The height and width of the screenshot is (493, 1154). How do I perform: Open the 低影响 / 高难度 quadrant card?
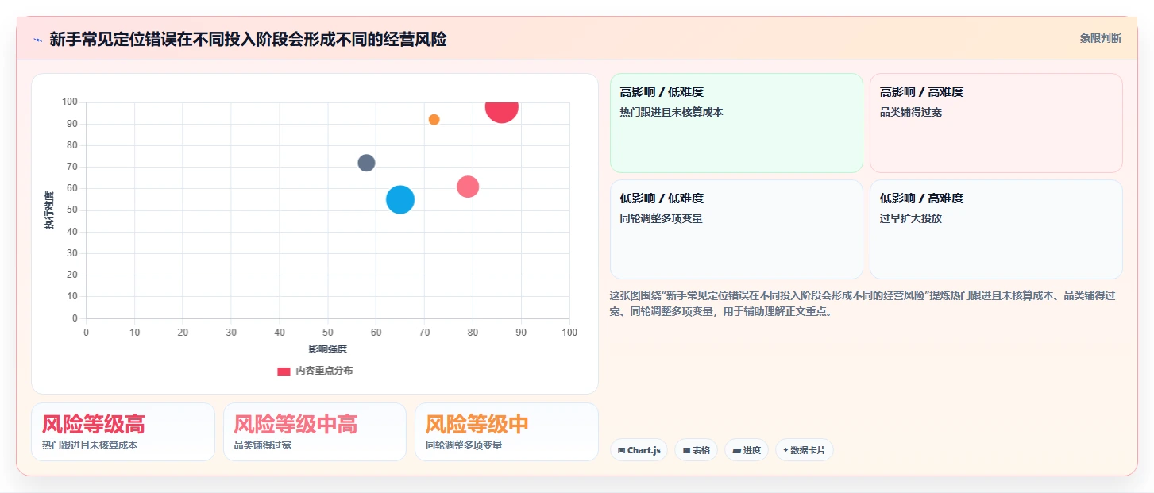coord(996,229)
